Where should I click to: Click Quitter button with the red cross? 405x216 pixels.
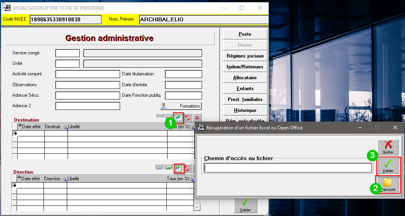[x=388, y=147]
